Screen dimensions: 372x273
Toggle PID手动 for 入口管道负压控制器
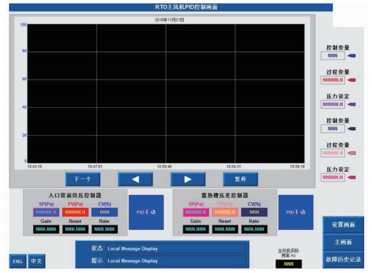tap(146, 212)
